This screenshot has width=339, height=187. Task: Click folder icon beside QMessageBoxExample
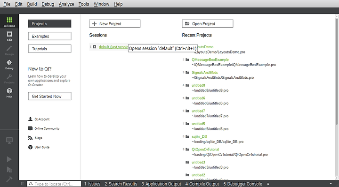pyautogui.click(x=187, y=60)
